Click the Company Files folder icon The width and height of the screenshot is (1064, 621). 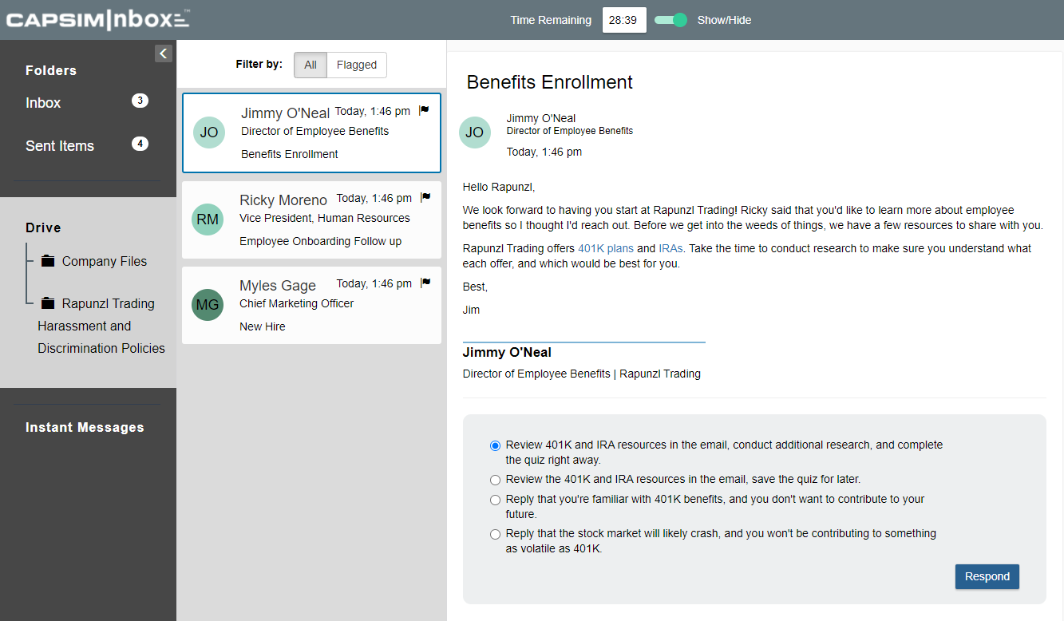click(48, 261)
